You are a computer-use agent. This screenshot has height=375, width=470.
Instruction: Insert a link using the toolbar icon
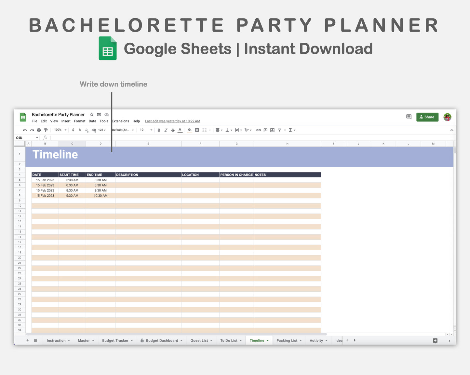click(258, 130)
